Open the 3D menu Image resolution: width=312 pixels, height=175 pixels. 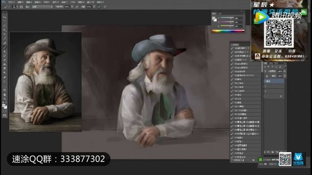point(73,2)
